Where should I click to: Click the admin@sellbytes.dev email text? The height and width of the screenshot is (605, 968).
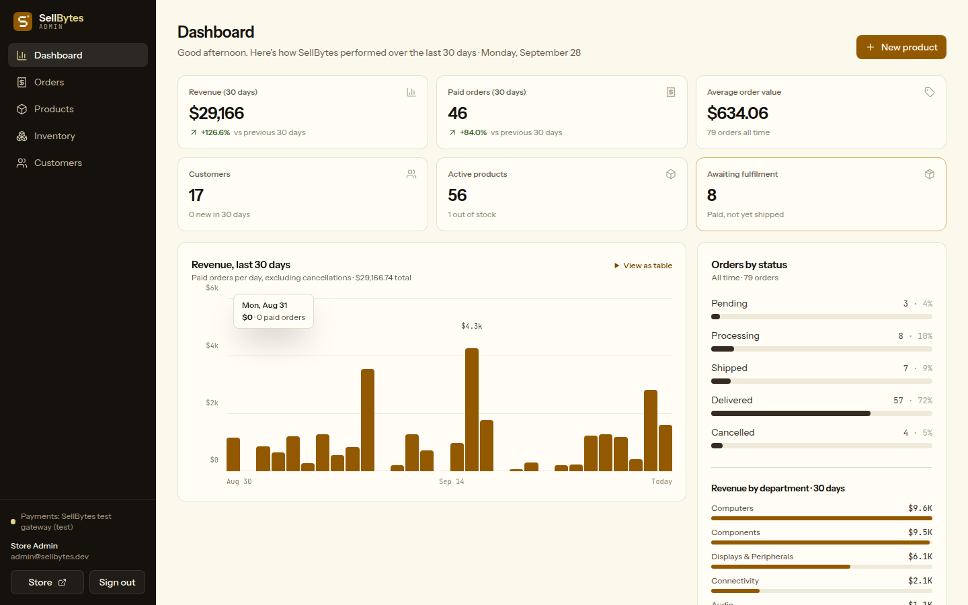click(x=50, y=557)
